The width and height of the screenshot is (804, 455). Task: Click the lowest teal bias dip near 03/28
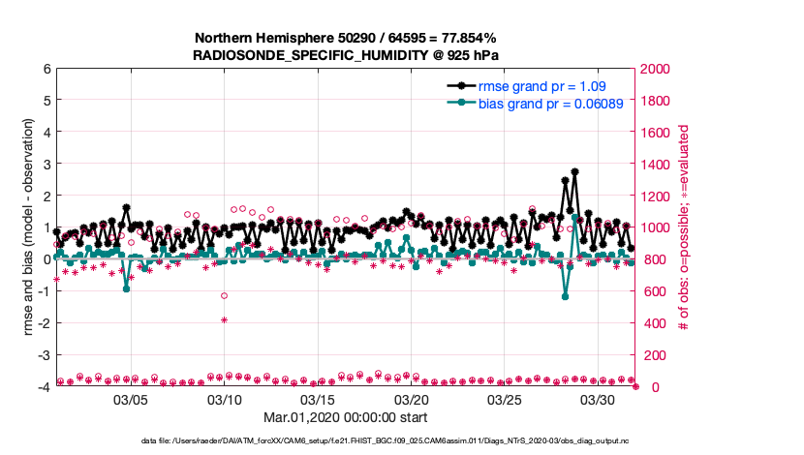tap(565, 296)
